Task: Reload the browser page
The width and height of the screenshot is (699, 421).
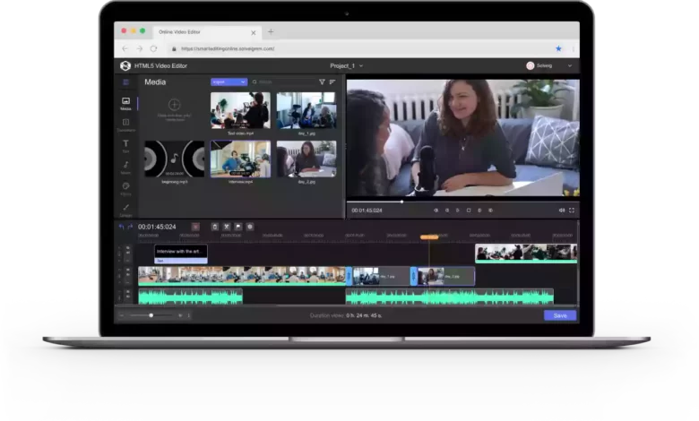Action: (154, 48)
